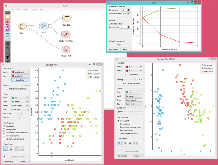
Task: Enable Label only selected points in Scatter Plot (PCA)
Action: click(118, 133)
